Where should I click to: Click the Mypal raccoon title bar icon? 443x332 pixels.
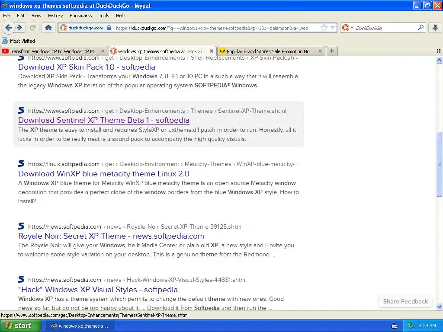click(4, 5)
